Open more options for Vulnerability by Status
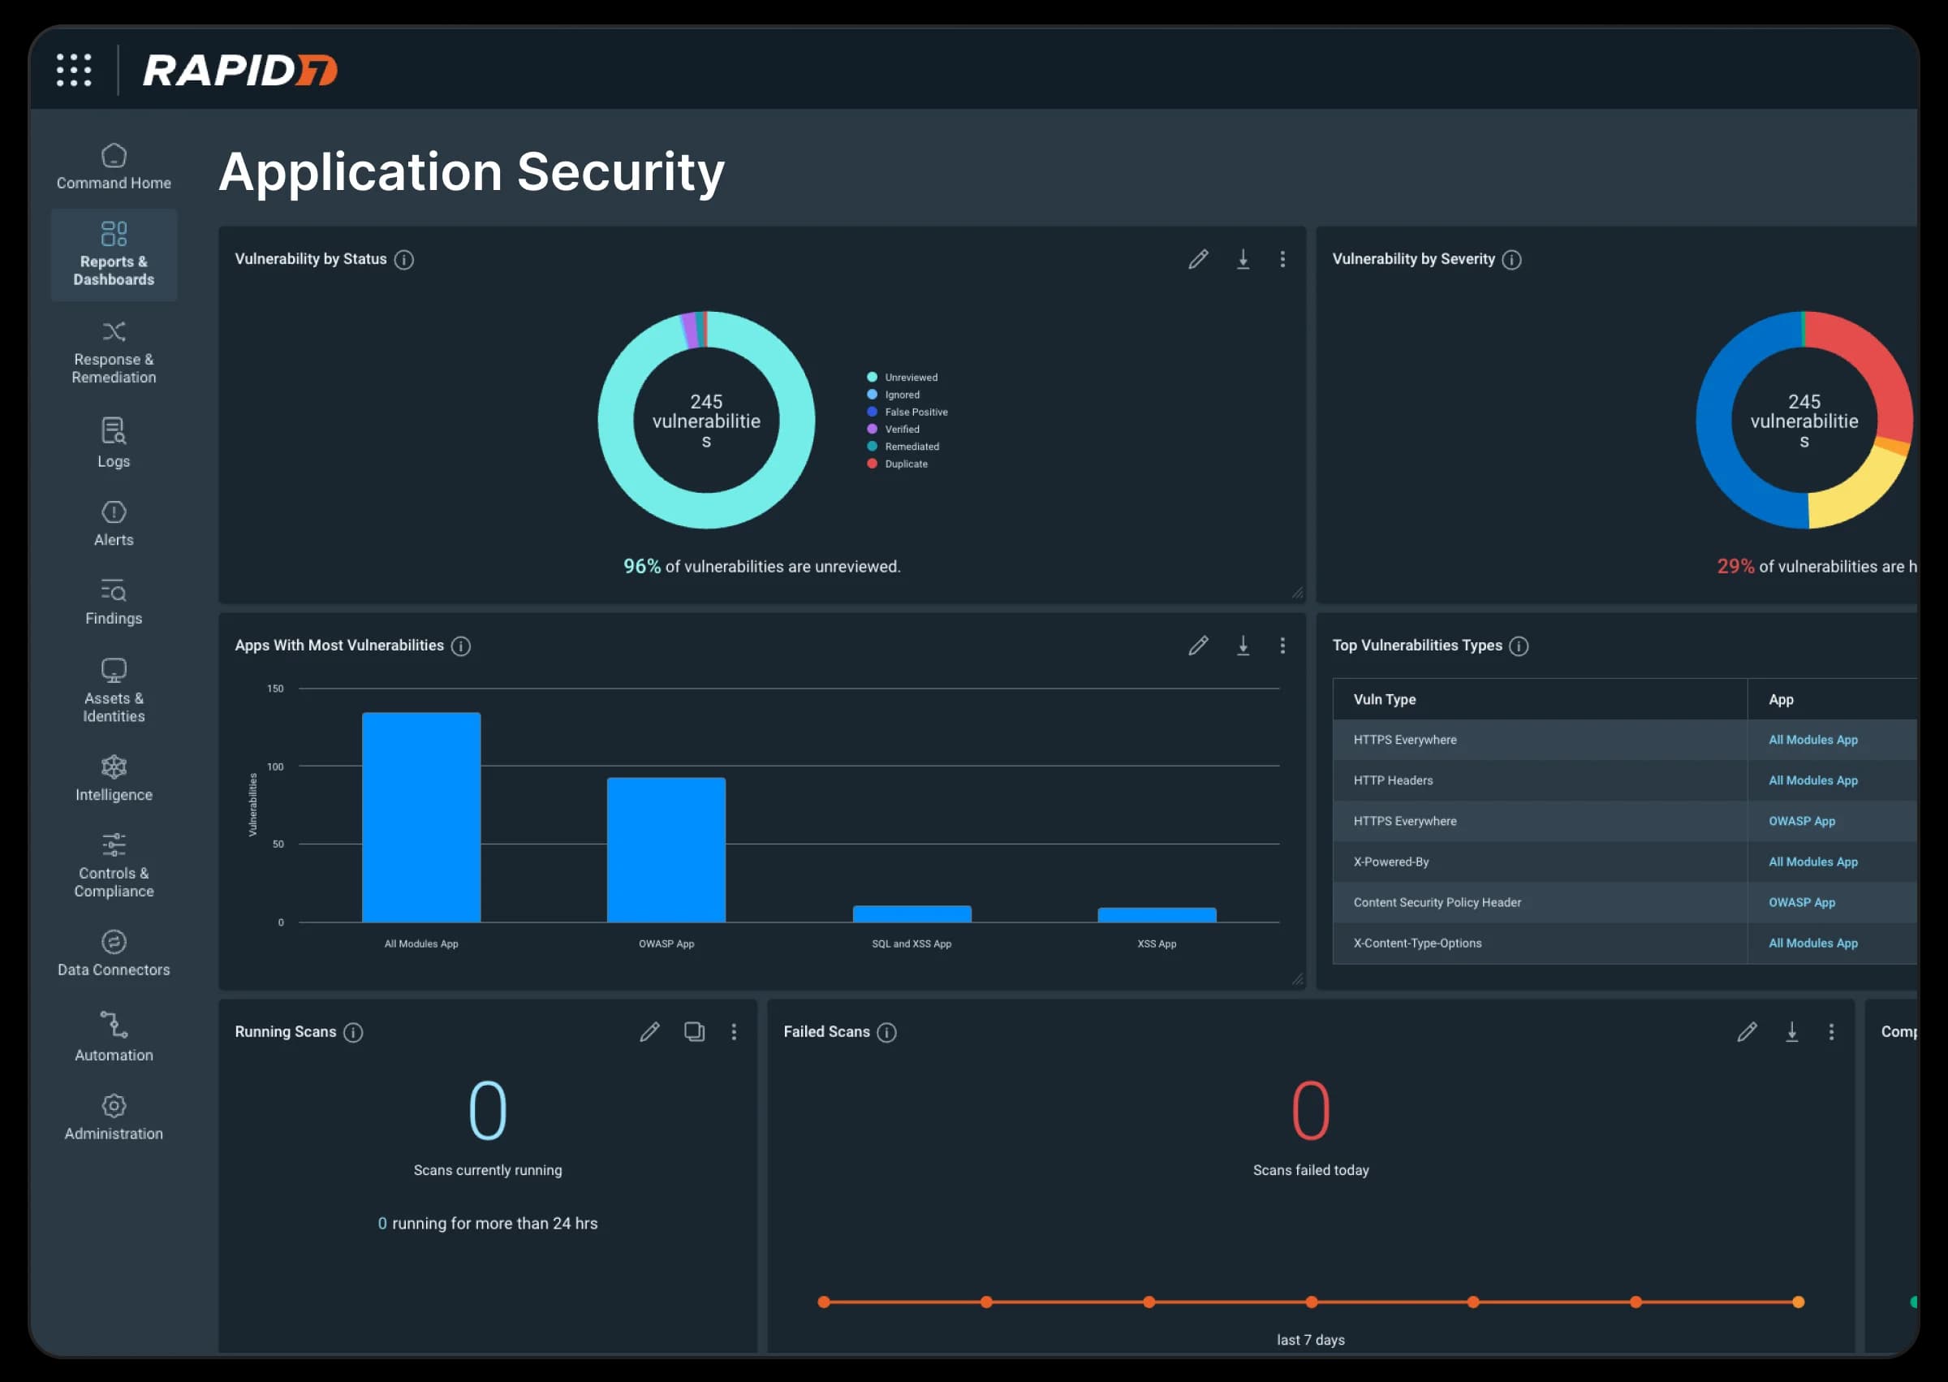The height and width of the screenshot is (1382, 1948). pos(1282,260)
